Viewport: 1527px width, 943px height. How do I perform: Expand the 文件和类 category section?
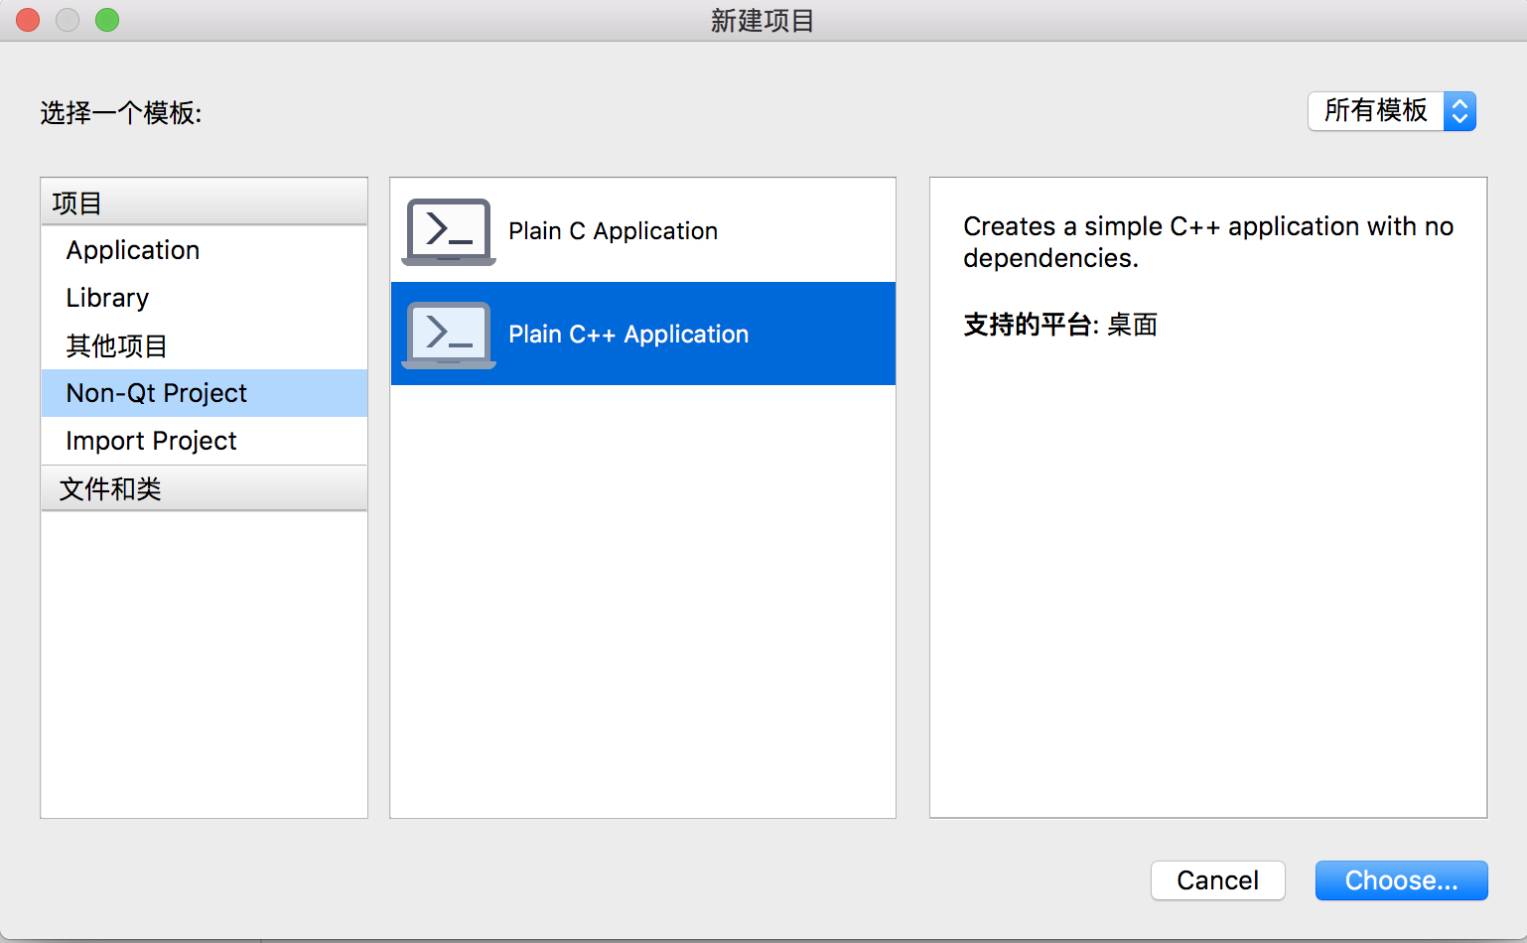109,487
